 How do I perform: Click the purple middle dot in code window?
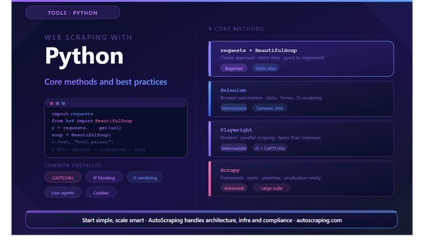tap(57, 103)
